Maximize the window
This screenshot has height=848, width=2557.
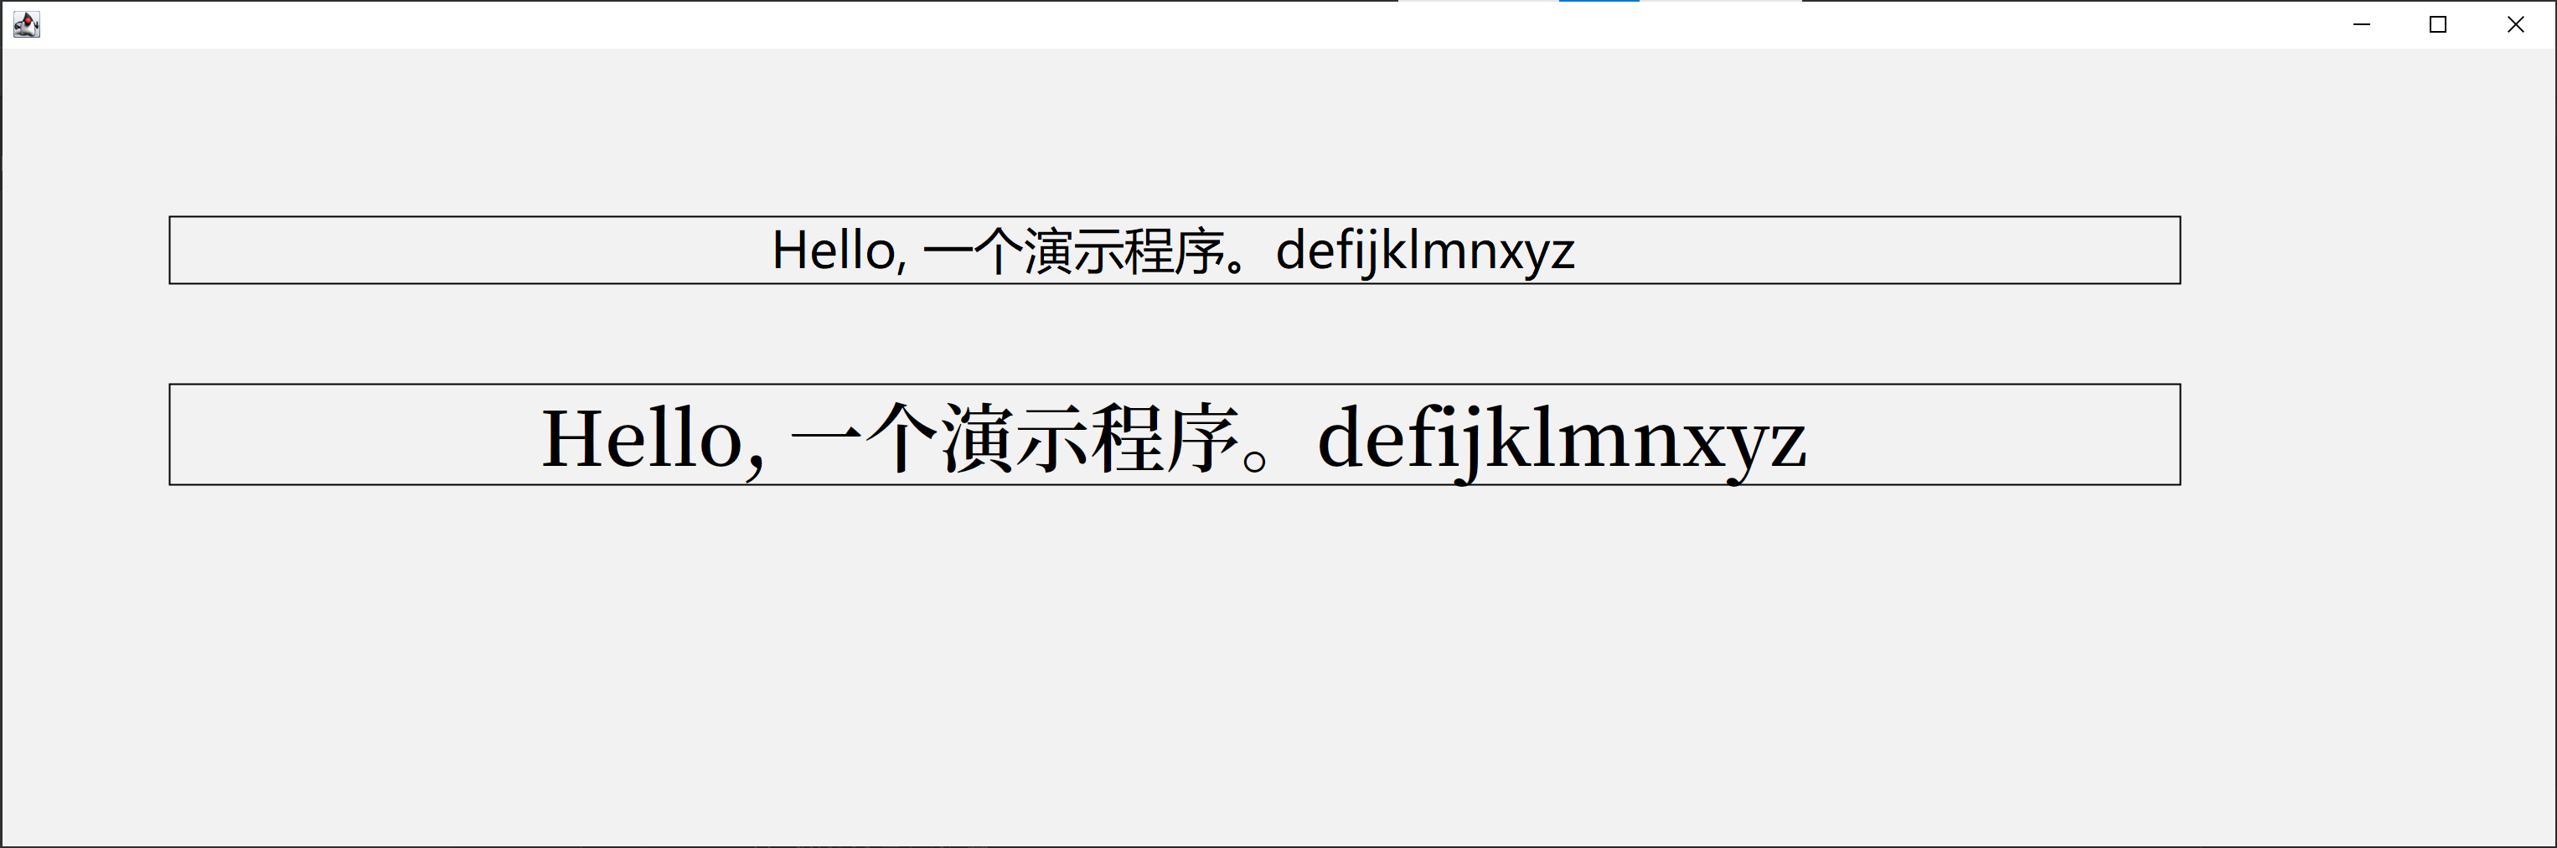click(x=2438, y=23)
